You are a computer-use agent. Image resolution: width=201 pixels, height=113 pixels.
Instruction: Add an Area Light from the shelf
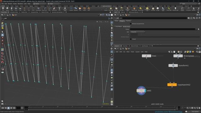click(122, 9)
